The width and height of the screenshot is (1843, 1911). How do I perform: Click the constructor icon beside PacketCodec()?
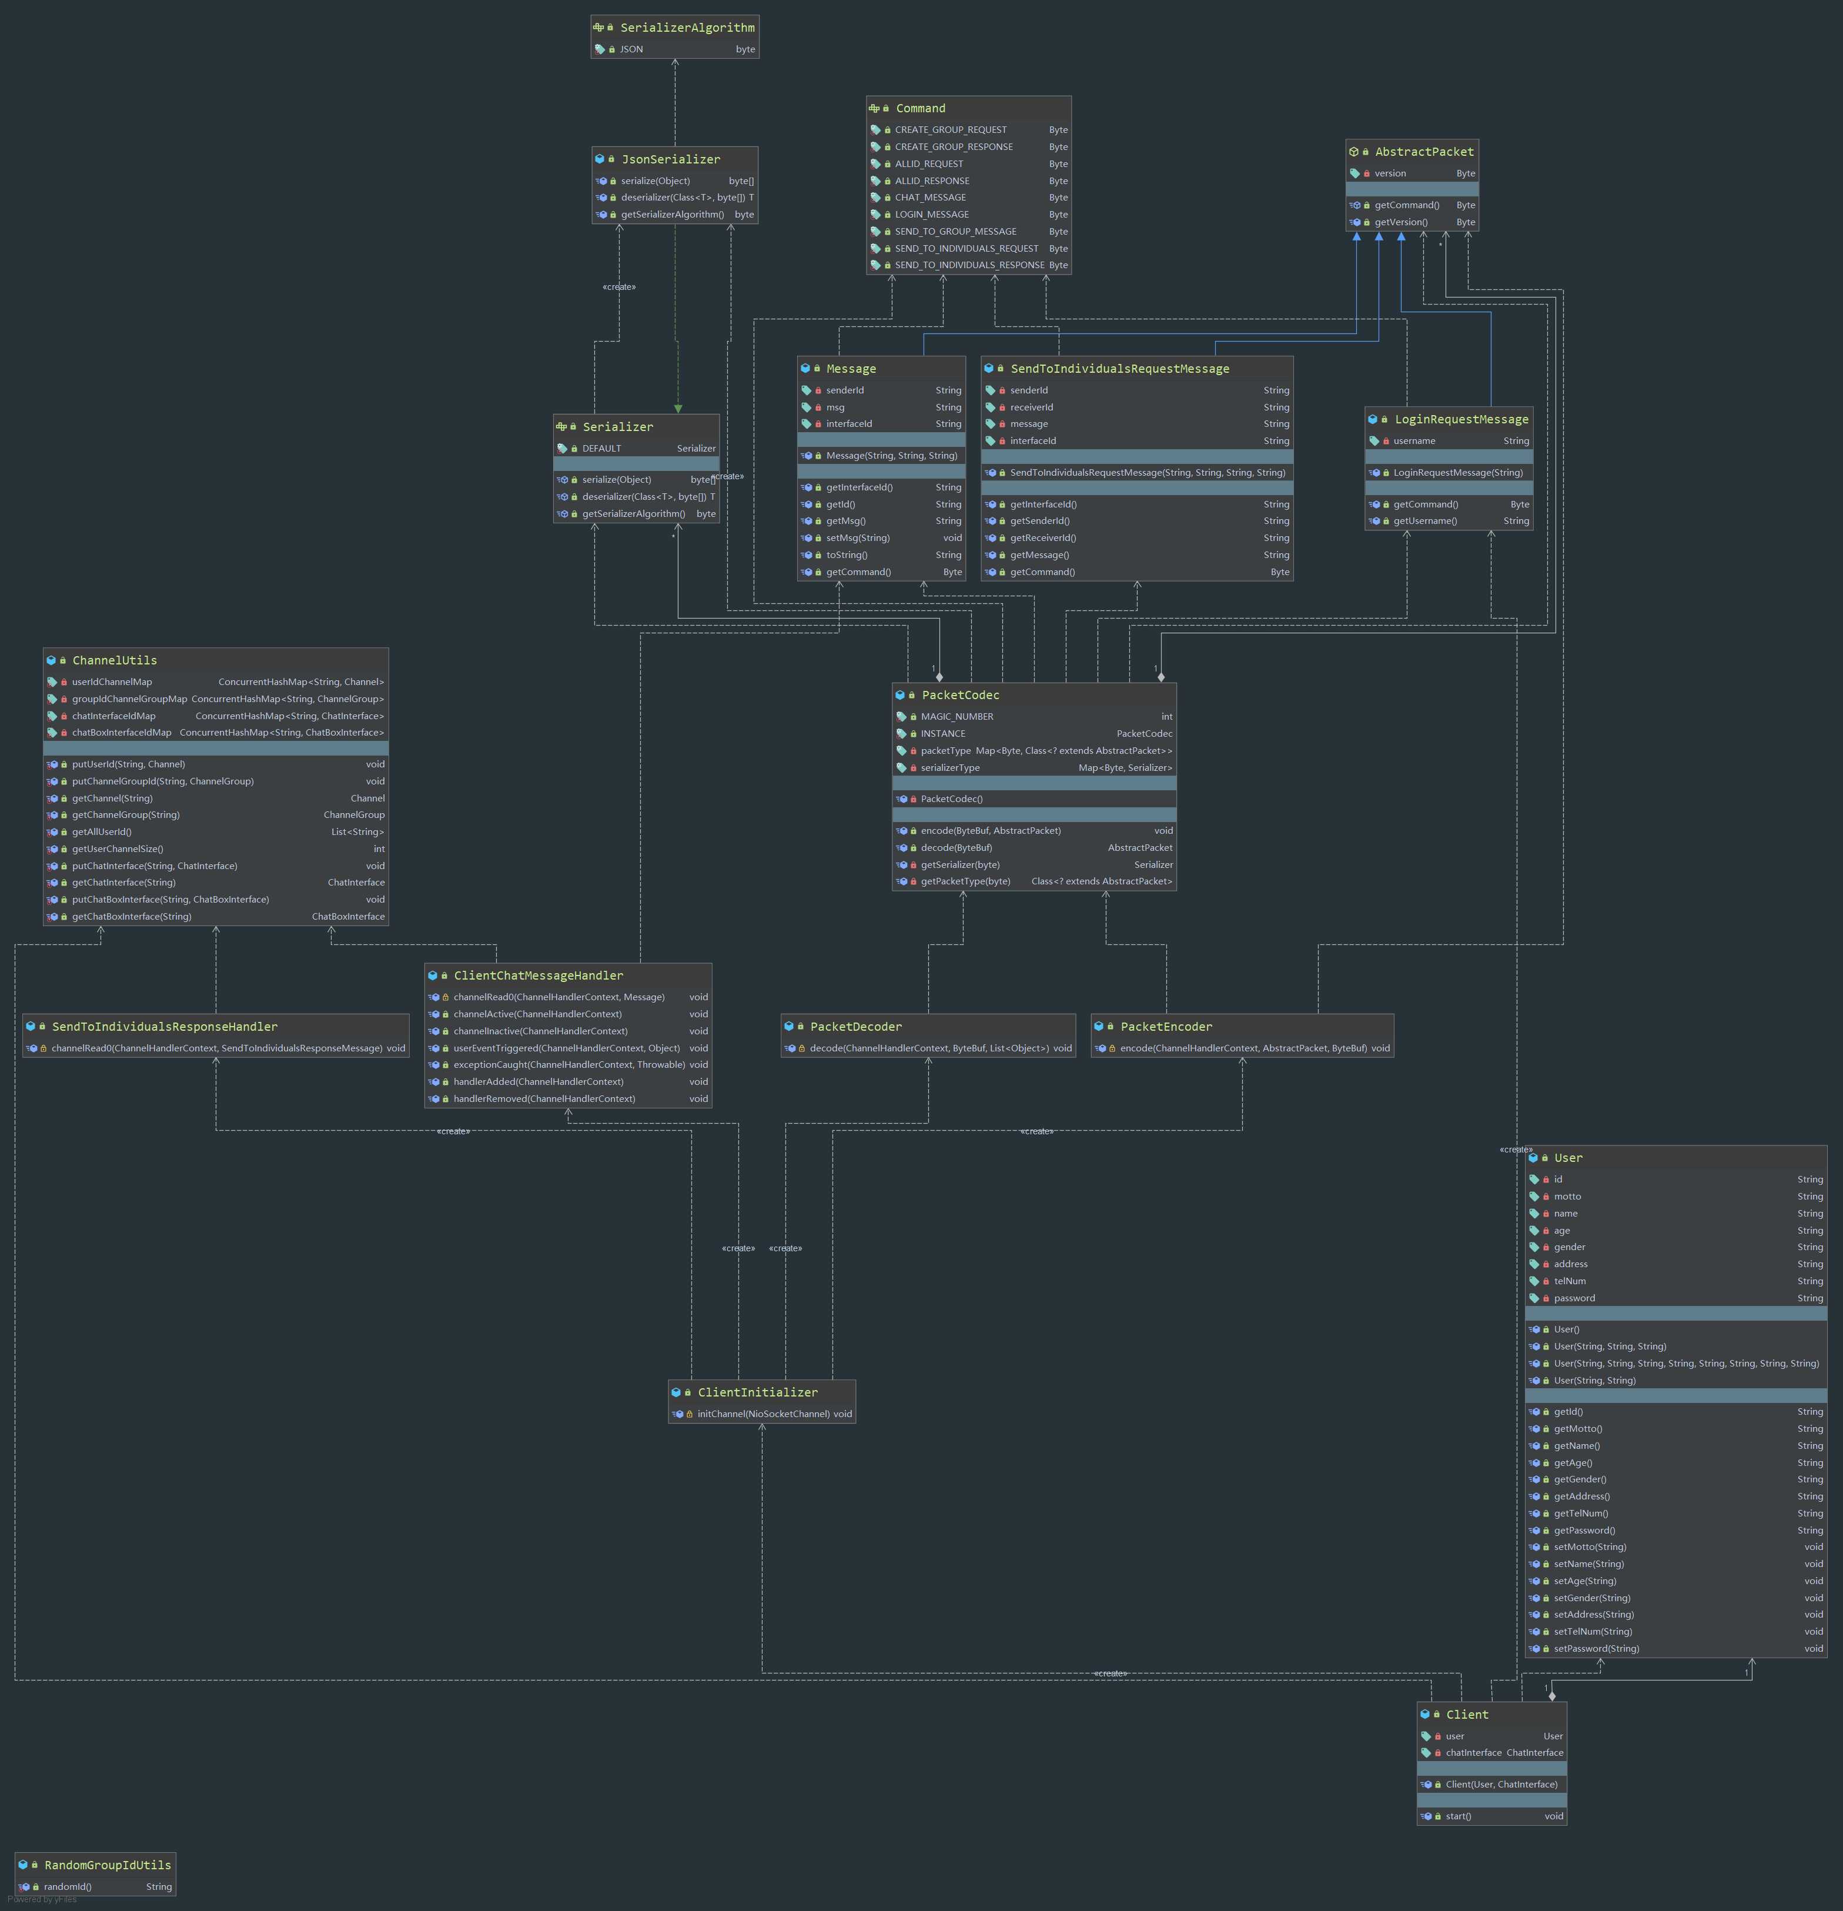pos(902,800)
